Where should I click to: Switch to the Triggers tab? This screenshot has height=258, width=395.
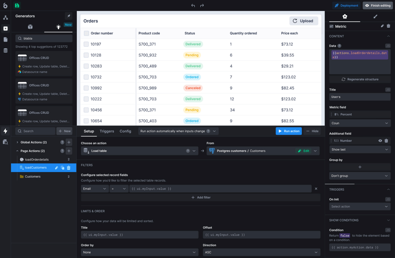click(107, 131)
